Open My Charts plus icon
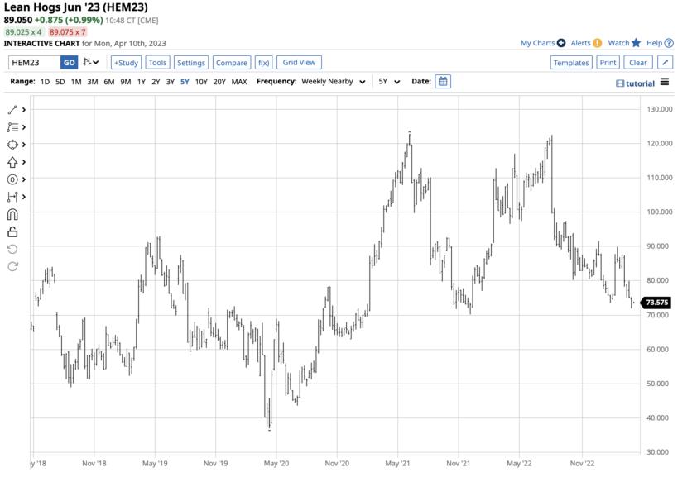692x496 pixels. click(561, 43)
